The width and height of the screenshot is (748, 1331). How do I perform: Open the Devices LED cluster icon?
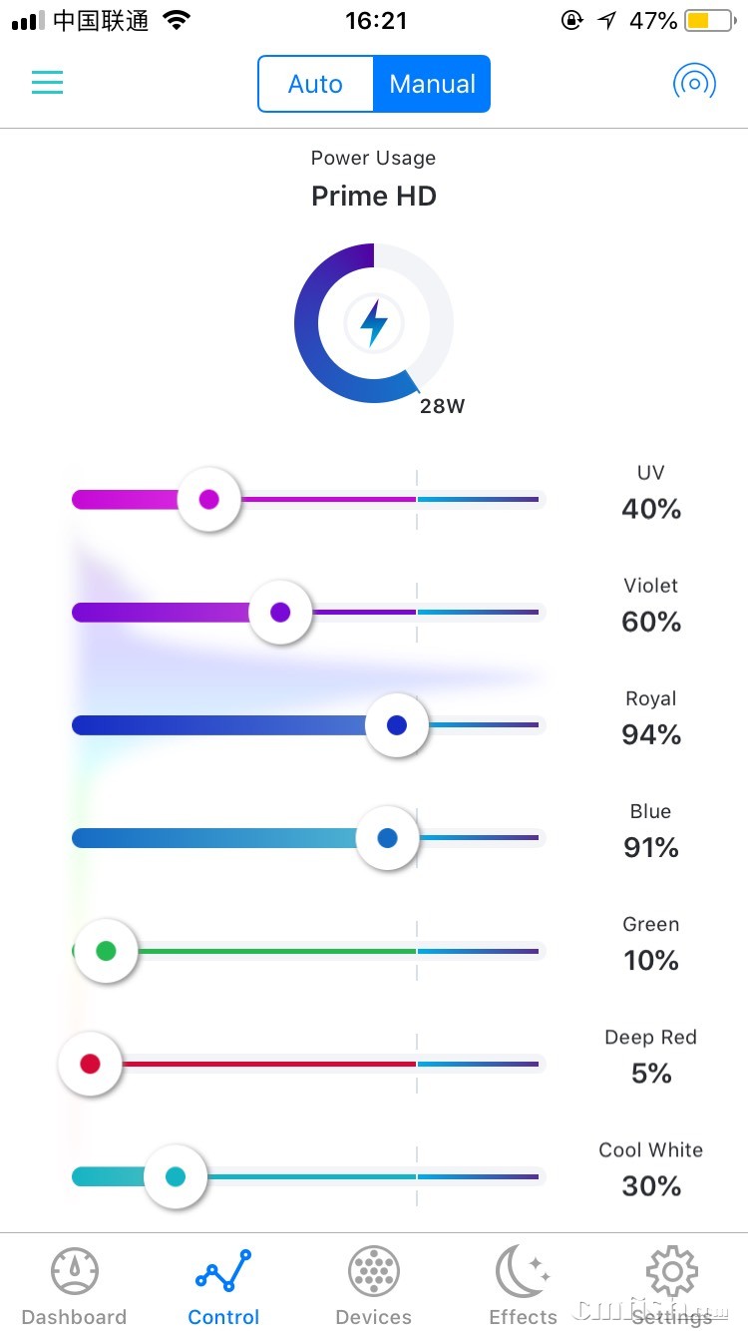coord(374,1271)
